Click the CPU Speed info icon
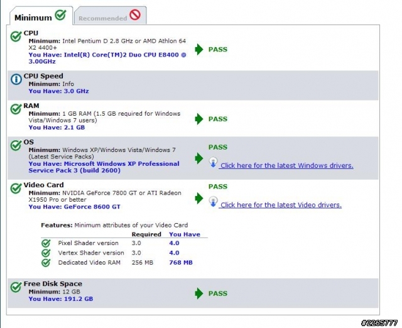This screenshot has width=402, height=328. [x=16, y=79]
